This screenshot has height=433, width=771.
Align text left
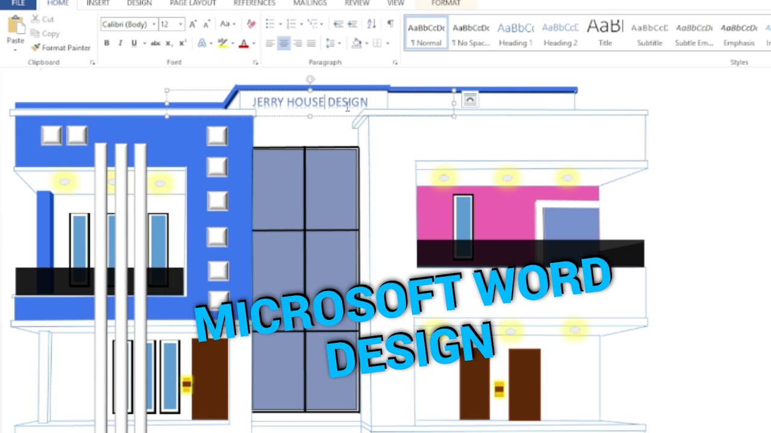coord(270,43)
